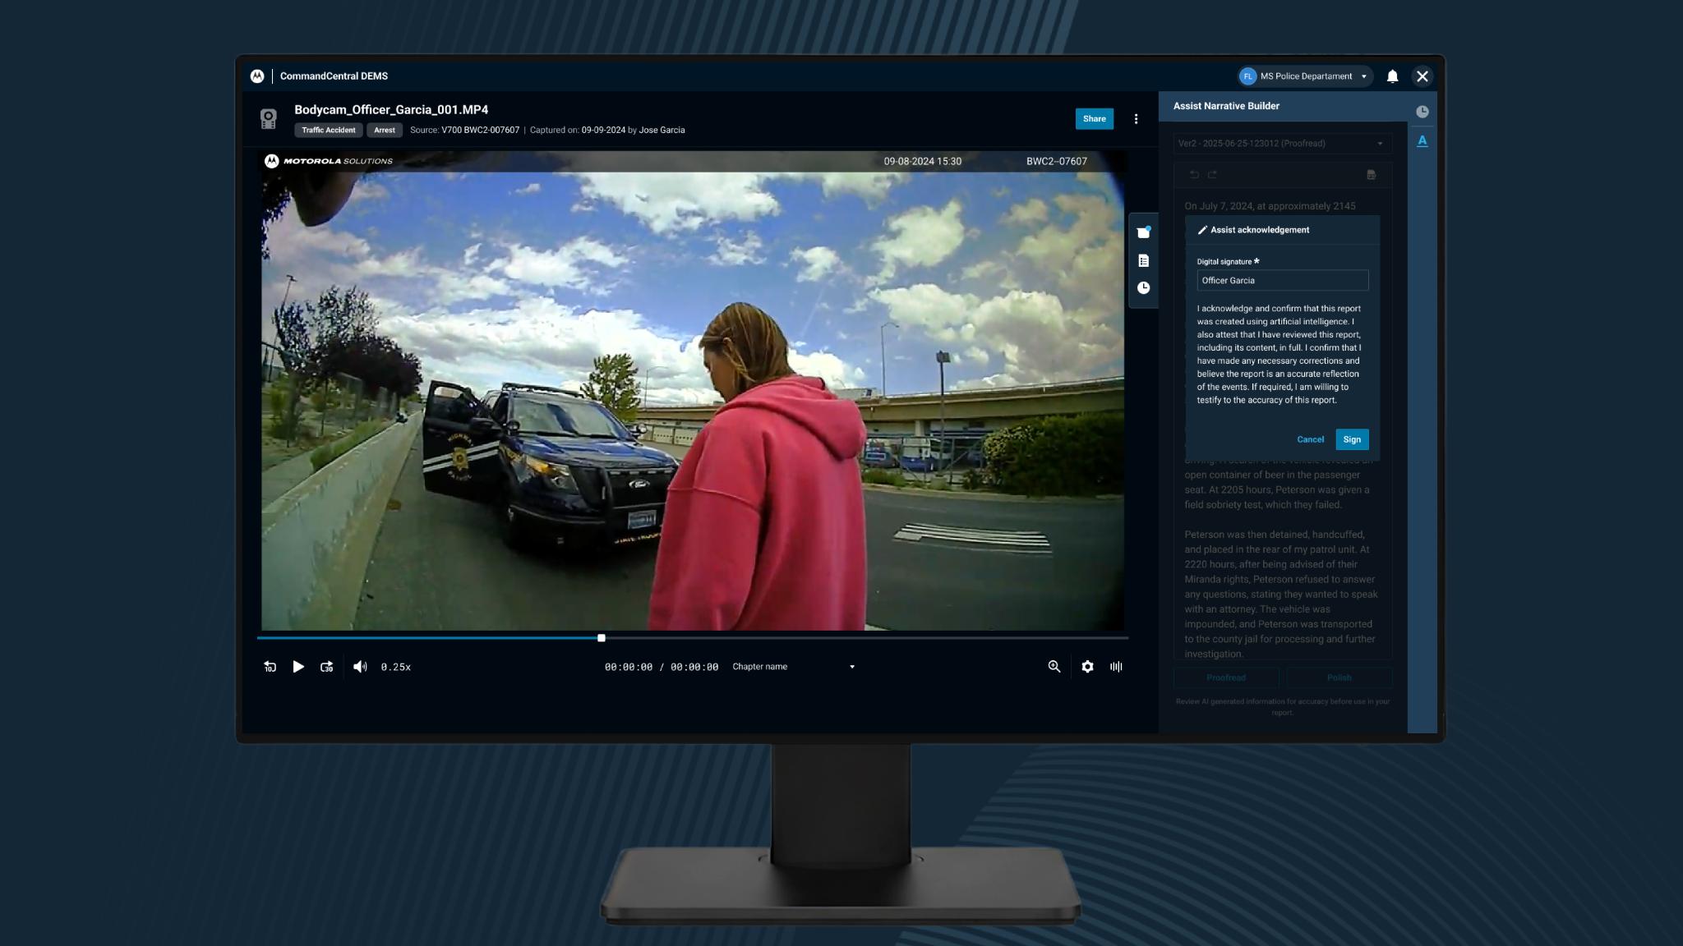Open the video zoom magnifier

[1054, 667]
